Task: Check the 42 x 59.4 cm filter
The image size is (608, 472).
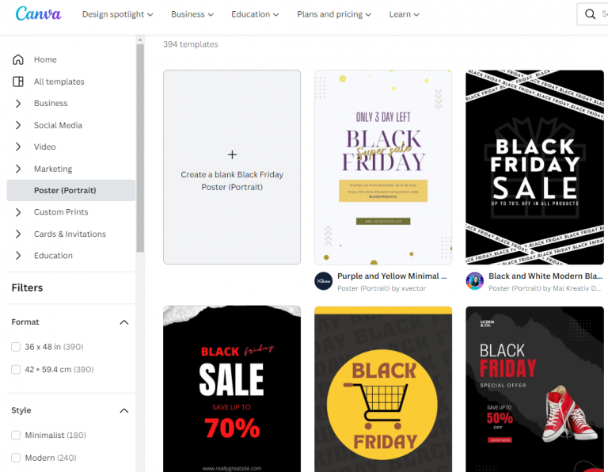Action: pos(17,369)
